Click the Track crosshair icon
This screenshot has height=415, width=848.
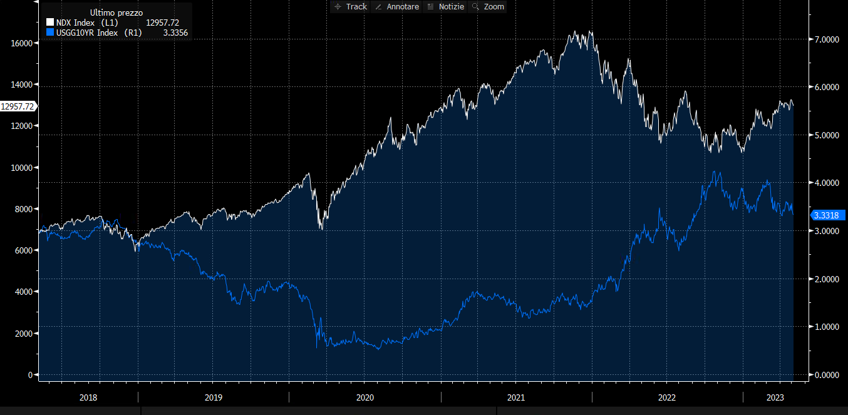point(338,7)
